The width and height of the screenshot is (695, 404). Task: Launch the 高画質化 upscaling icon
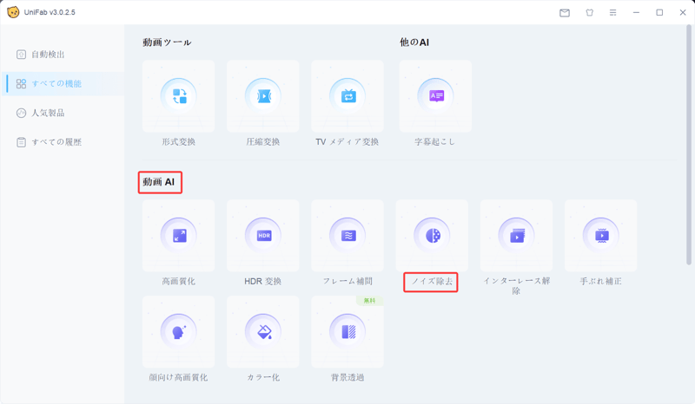tap(179, 236)
